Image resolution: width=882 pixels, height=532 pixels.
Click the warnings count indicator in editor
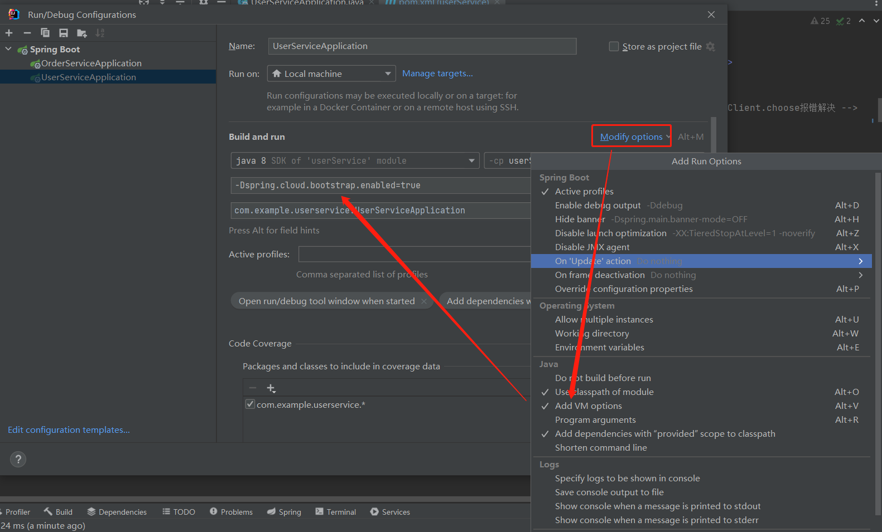click(x=820, y=21)
